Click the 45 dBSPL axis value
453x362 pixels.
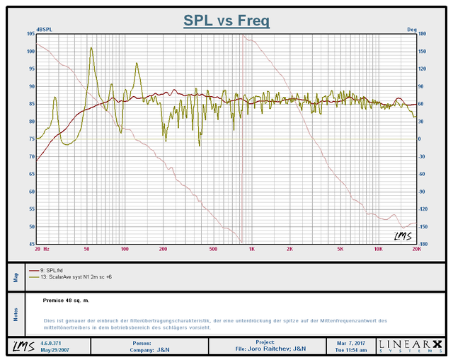(x=32, y=244)
